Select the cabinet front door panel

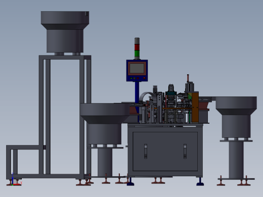click(x=165, y=152)
